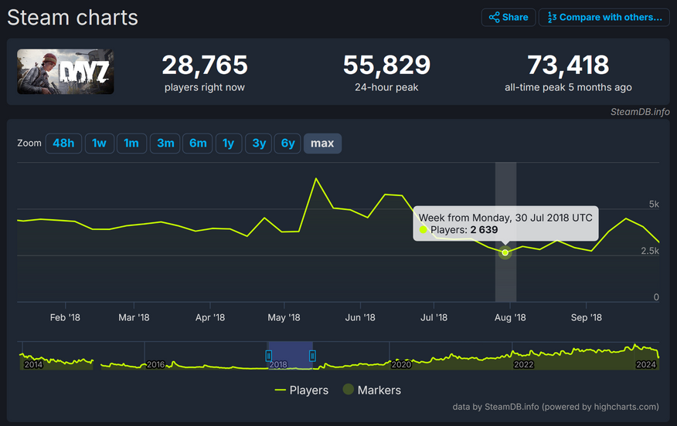Viewport: 677px width, 426px height.
Task: Click the Feb '18 axis label
Action: click(65, 318)
